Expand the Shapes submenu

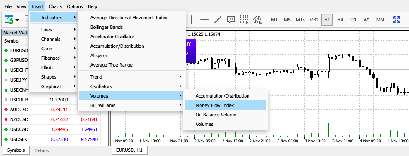coord(54,77)
